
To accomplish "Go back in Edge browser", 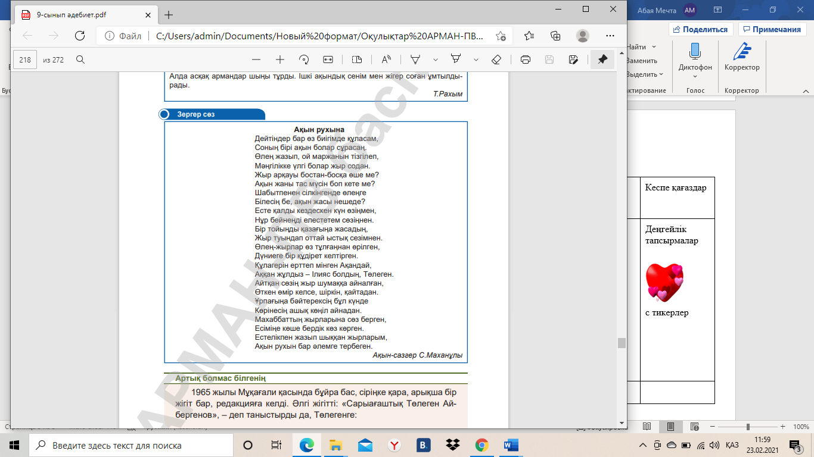I will pyautogui.click(x=27, y=36).
